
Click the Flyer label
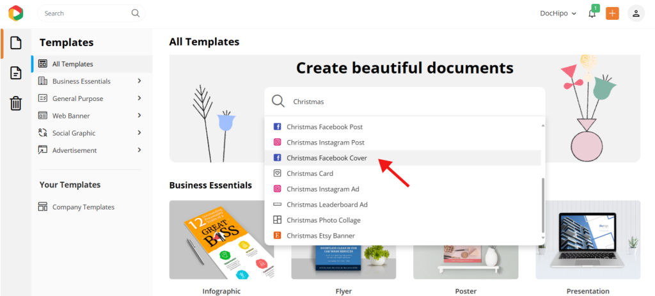point(343,291)
